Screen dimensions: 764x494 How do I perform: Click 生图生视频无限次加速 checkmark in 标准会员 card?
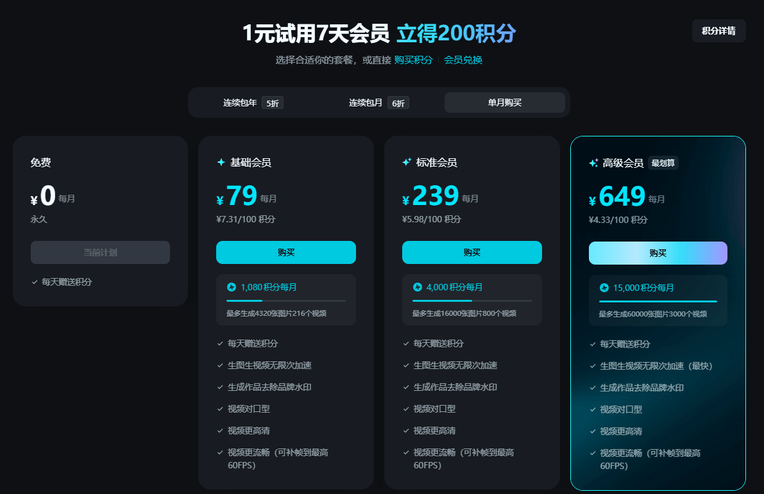(406, 365)
